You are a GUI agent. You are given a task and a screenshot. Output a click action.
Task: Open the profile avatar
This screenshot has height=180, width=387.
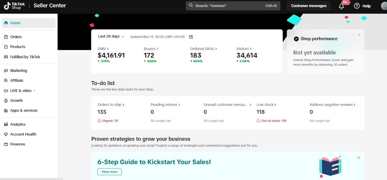[x=384, y=6]
